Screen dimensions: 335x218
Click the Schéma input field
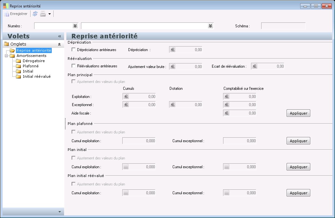(x=283, y=26)
